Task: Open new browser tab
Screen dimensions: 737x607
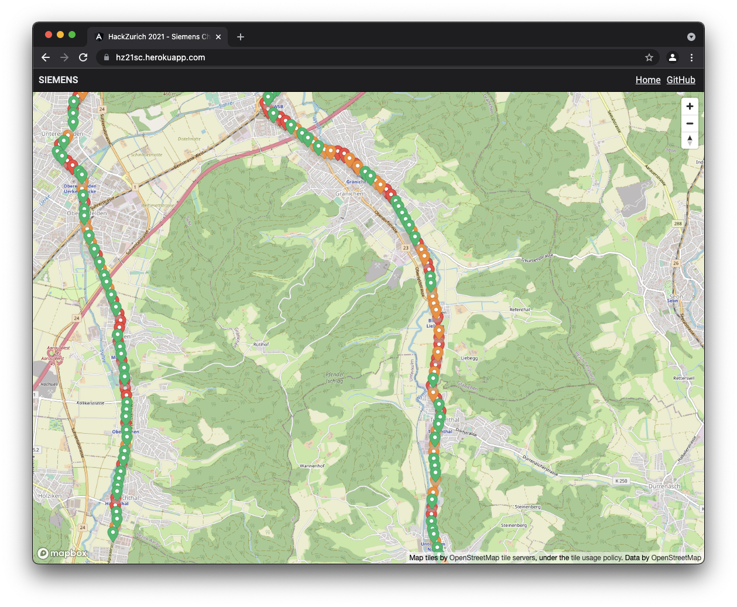Action: pos(241,37)
